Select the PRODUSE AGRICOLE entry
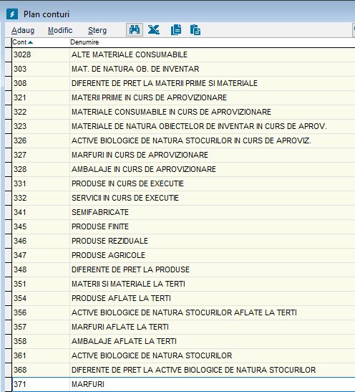This screenshot has width=355, height=392. pyautogui.click(x=183, y=256)
